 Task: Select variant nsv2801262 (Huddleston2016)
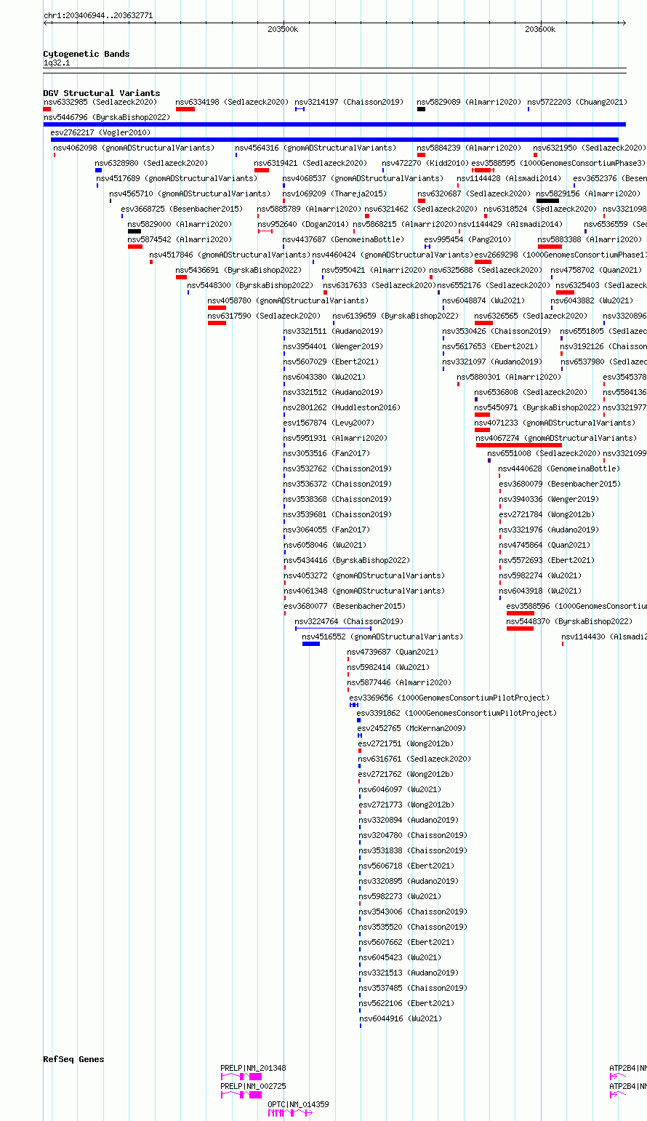tap(342, 407)
